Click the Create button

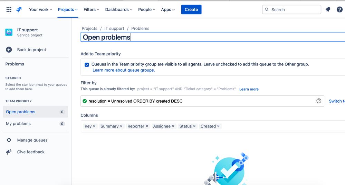[191, 9]
